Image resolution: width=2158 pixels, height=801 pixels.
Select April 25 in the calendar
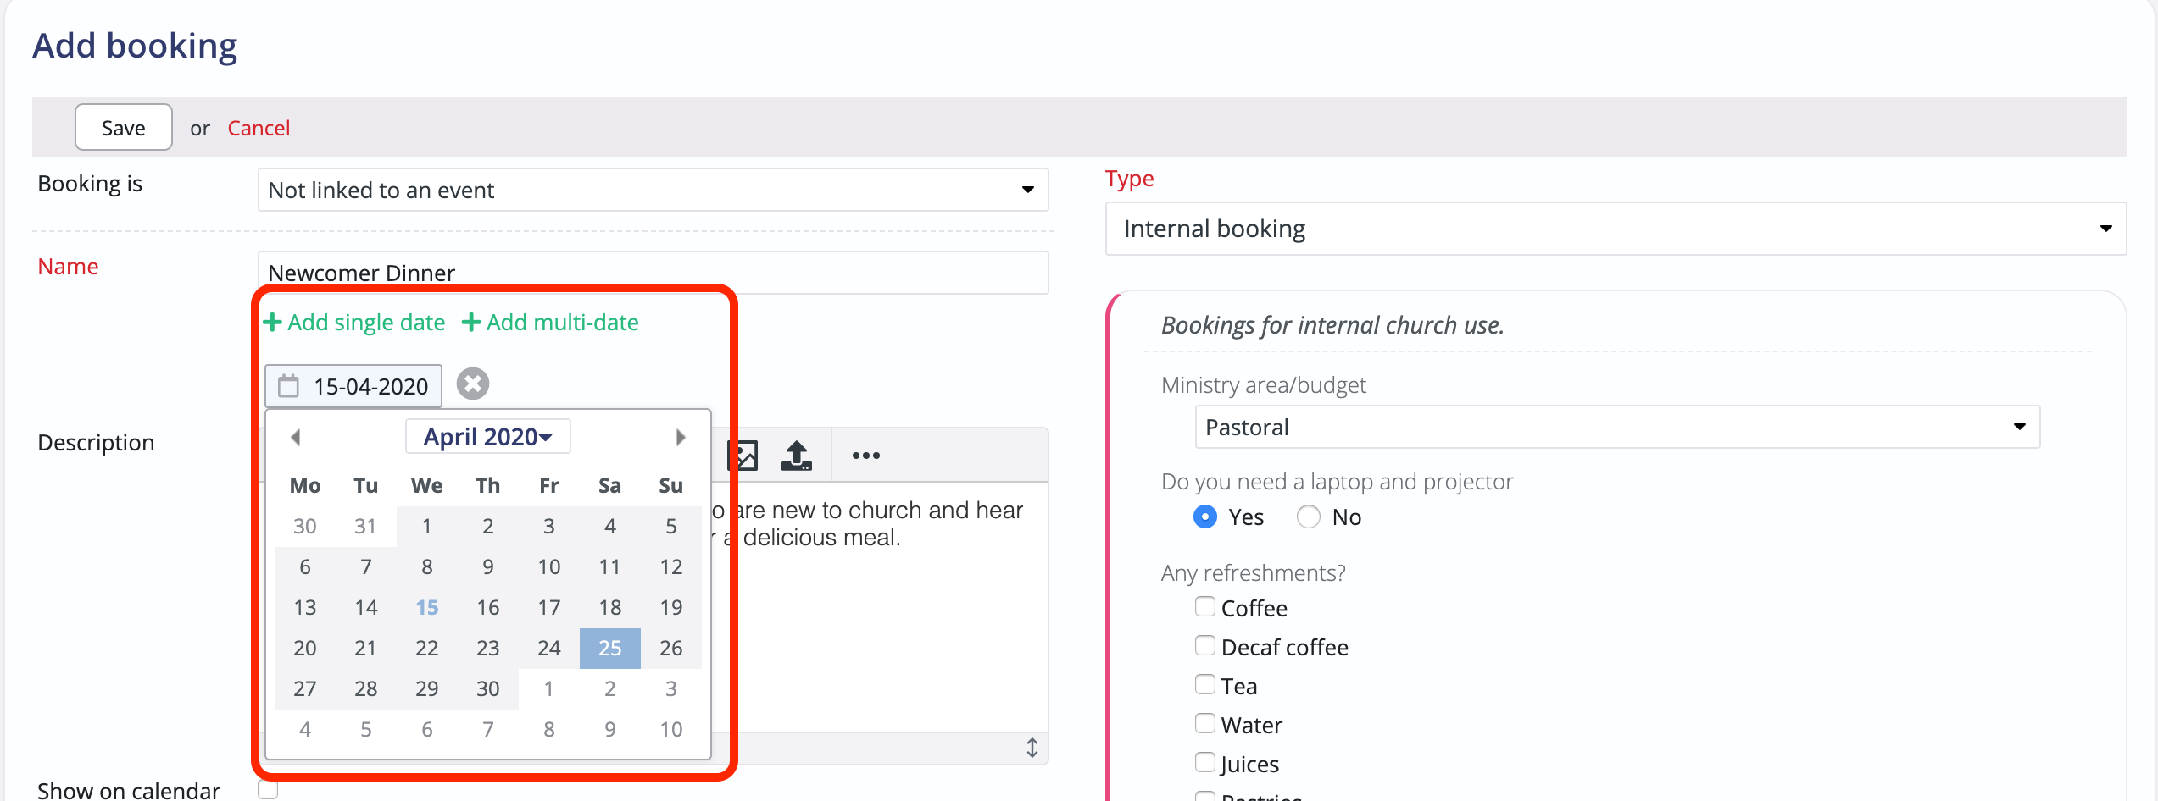(x=609, y=648)
